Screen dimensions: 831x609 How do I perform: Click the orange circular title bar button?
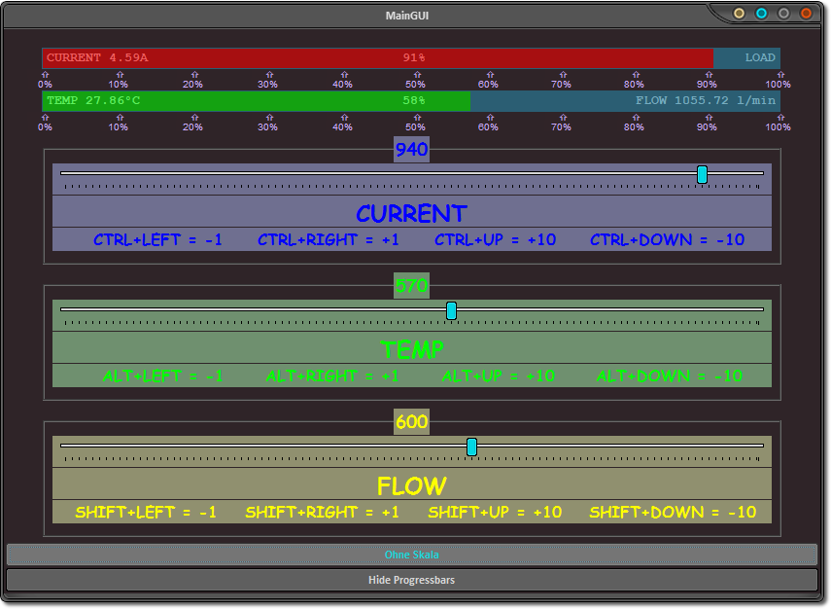coord(806,14)
